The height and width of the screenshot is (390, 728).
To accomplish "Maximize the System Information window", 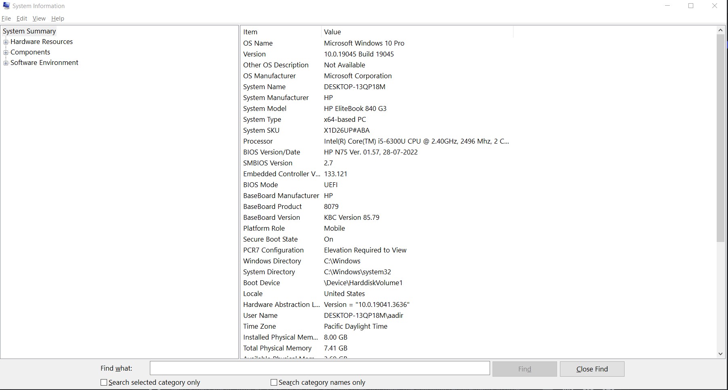I will point(691,6).
